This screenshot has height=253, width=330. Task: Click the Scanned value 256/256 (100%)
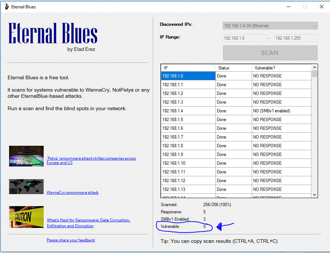217,205
